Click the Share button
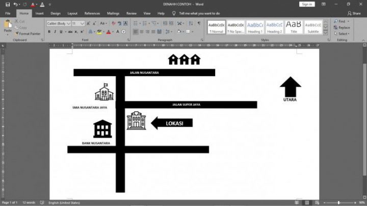The width and height of the screenshot is (367, 206). (x=354, y=14)
